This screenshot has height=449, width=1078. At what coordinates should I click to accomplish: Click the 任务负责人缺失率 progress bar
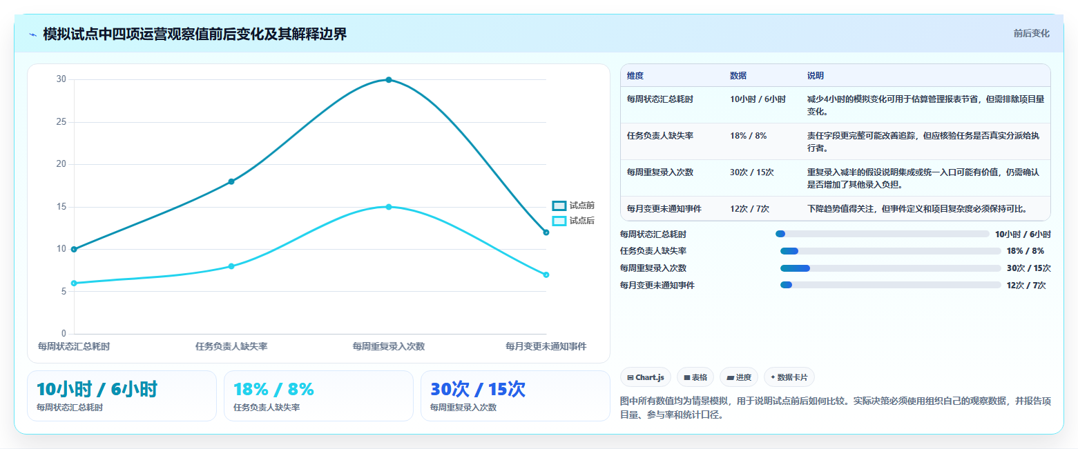point(890,251)
